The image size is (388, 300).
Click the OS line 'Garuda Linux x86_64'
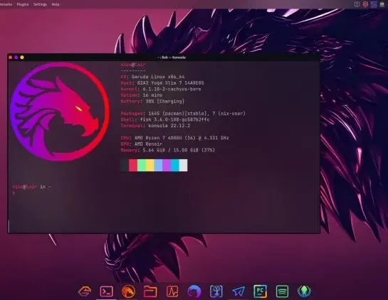tap(152, 77)
